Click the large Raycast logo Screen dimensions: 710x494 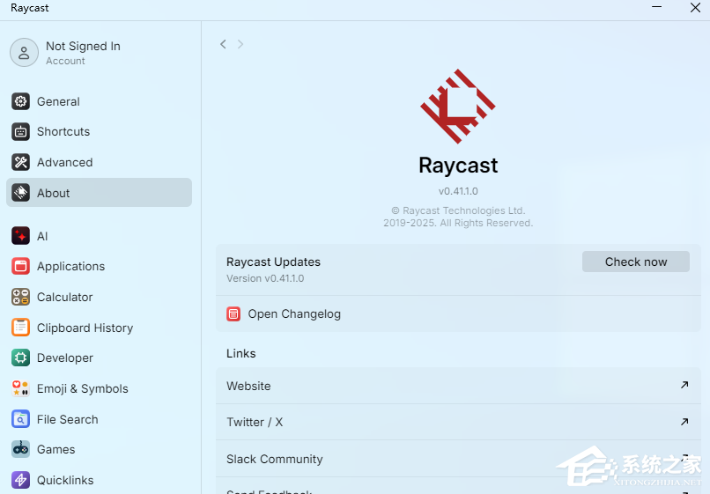[458, 107]
